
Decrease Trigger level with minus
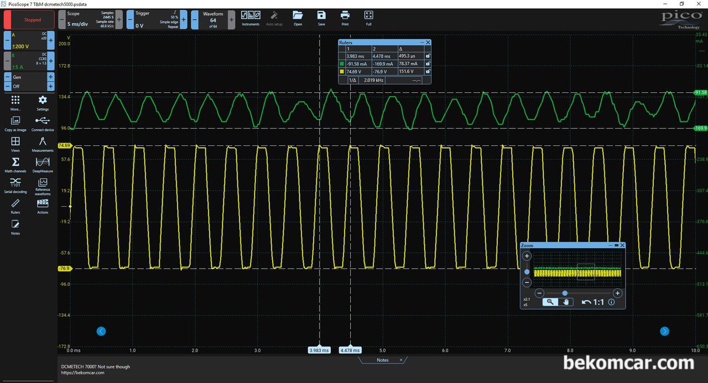tap(130, 19)
